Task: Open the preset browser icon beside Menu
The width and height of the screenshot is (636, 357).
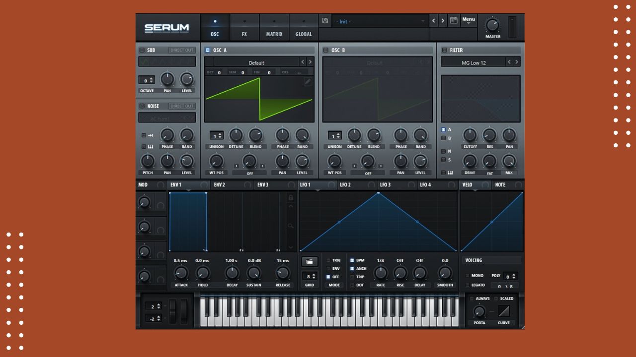Action: point(453,21)
